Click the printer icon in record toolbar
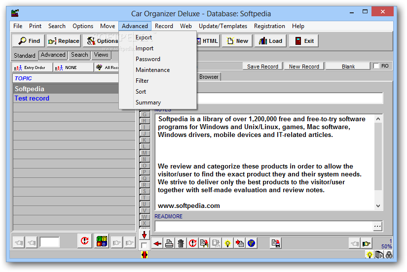This screenshot has width=407, height=272. click(169, 243)
